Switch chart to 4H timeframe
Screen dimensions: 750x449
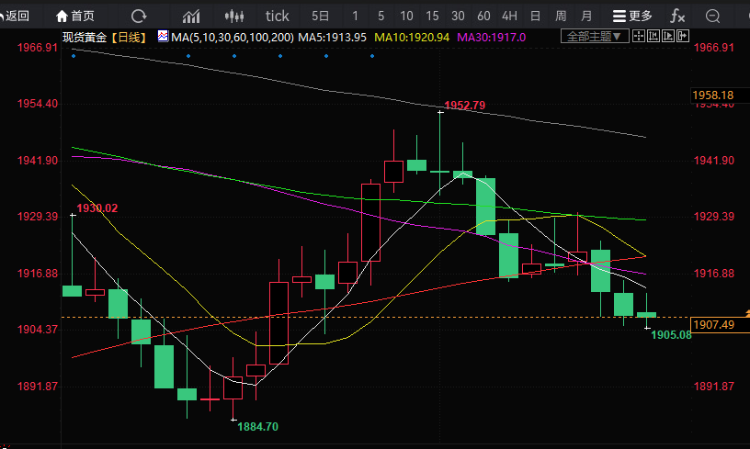click(x=509, y=16)
